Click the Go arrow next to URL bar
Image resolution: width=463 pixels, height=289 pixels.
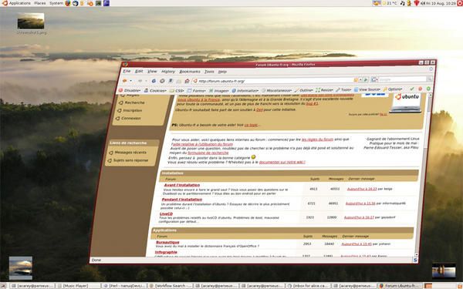point(366,79)
